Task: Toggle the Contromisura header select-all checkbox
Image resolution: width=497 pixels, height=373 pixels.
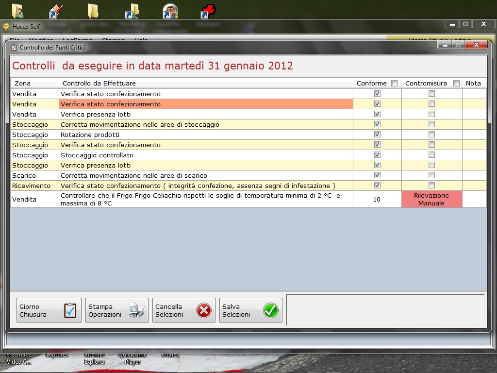Action: click(x=456, y=83)
